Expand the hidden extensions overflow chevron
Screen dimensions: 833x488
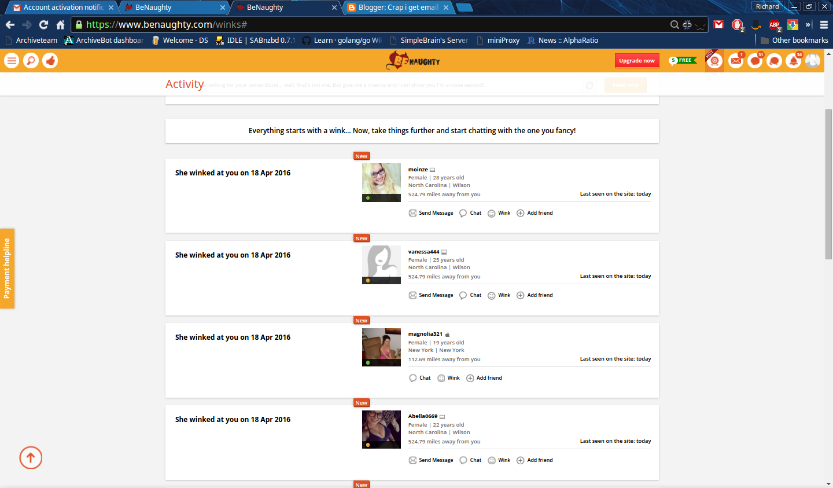[809, 24]
